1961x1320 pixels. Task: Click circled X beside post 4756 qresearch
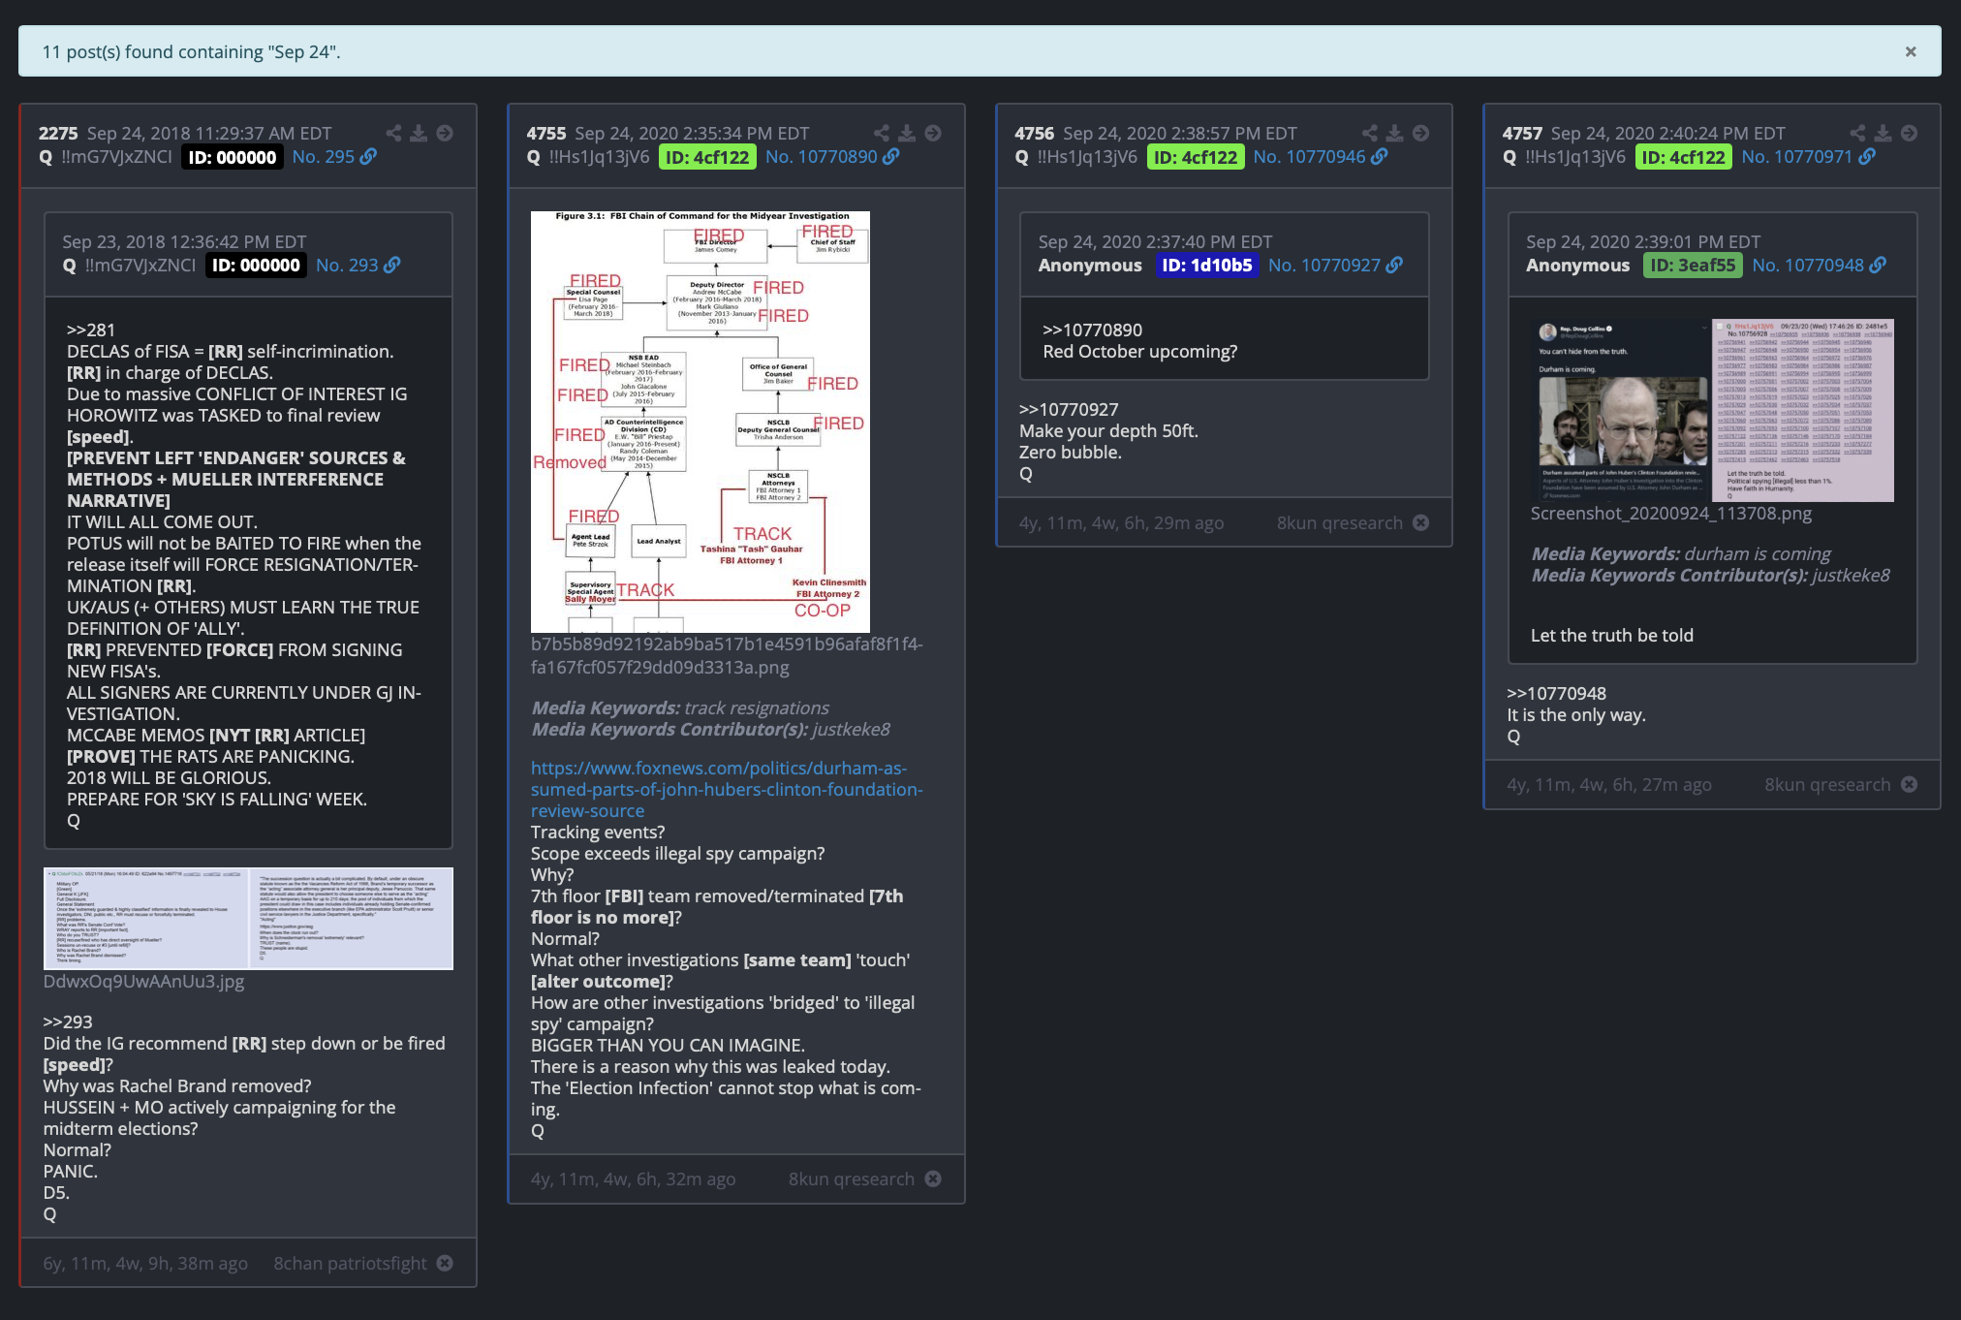coord(1421,523)
